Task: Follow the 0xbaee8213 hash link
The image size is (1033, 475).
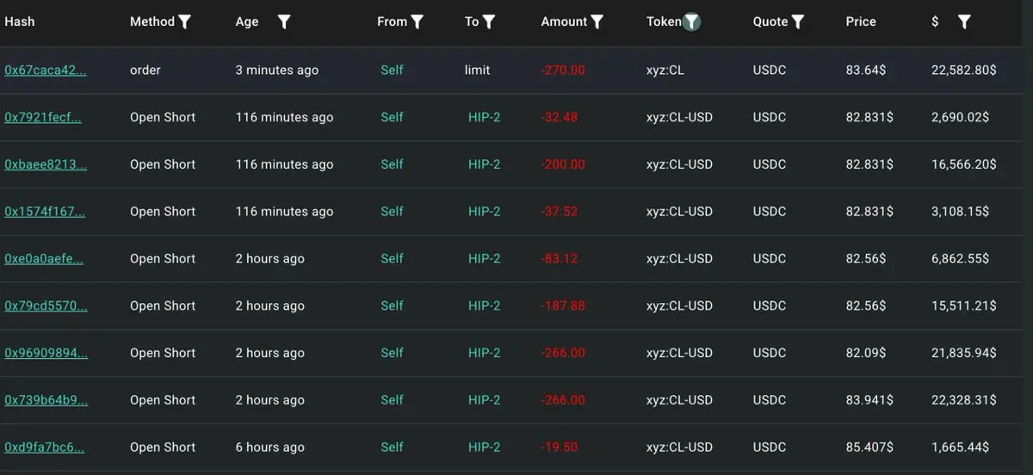Action: coord(46,164)
